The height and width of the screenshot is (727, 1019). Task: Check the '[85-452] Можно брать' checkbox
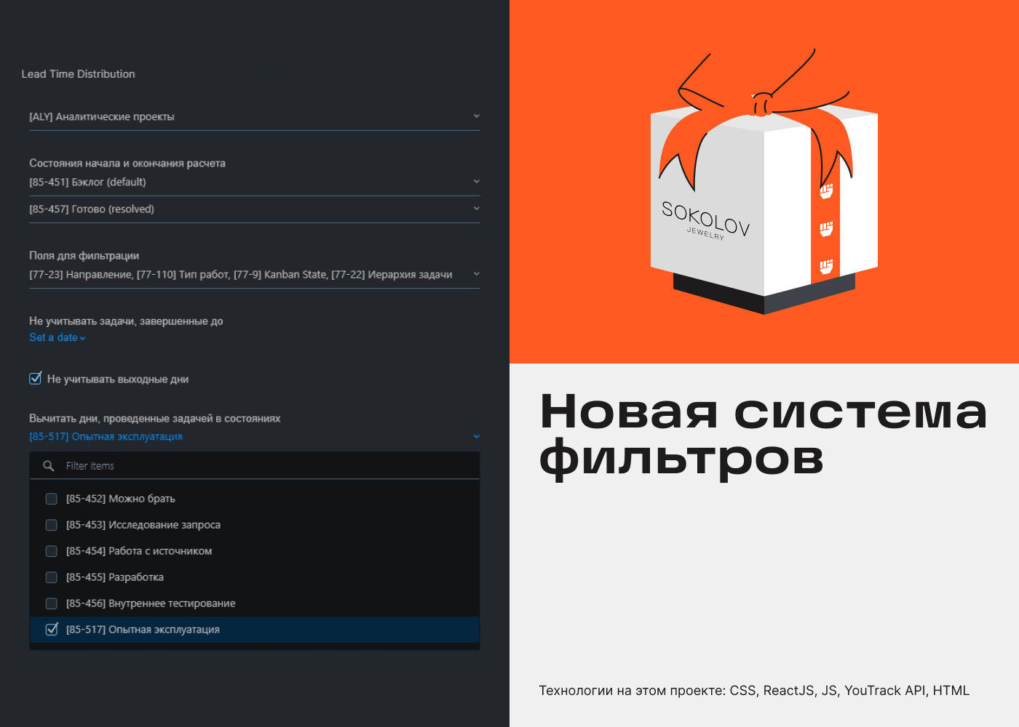(x=51, y=499)
